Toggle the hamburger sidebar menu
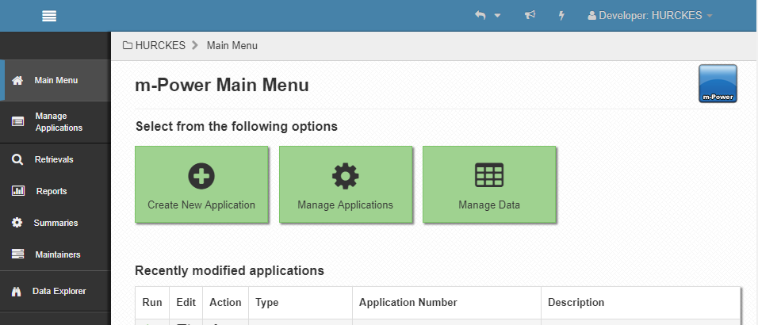Viewport: 758px width, 325px height. 49,16
